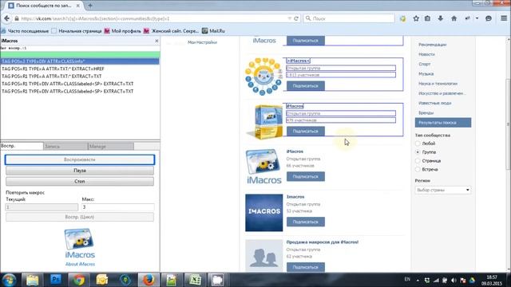Go to the Firefox home page icon
This screenshot has width=511, height=287.
(x=454, y=18)
